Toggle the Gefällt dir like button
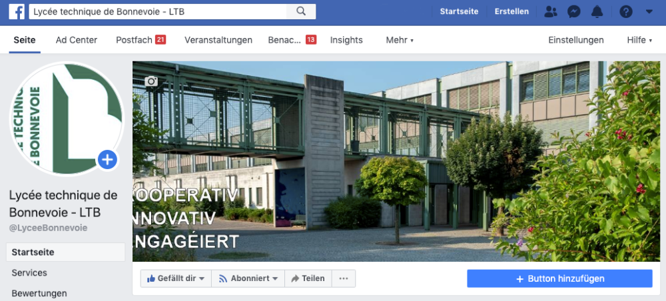This screenshot has width=666, height=301. tap(176, 278)
